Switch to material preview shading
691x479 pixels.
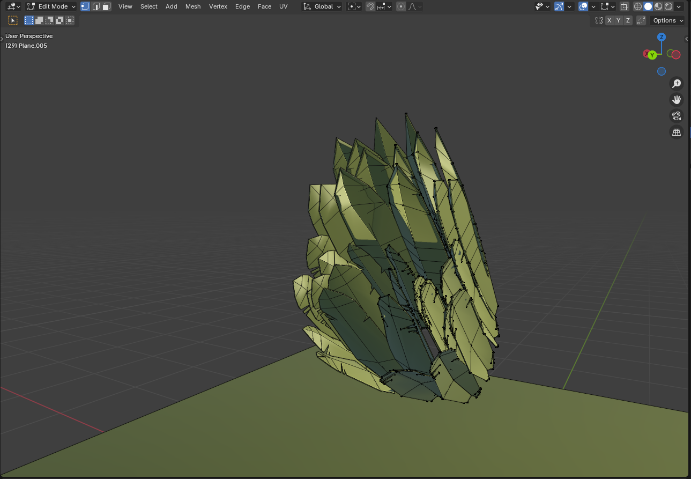pyautogui.click(x=658, y=6)
